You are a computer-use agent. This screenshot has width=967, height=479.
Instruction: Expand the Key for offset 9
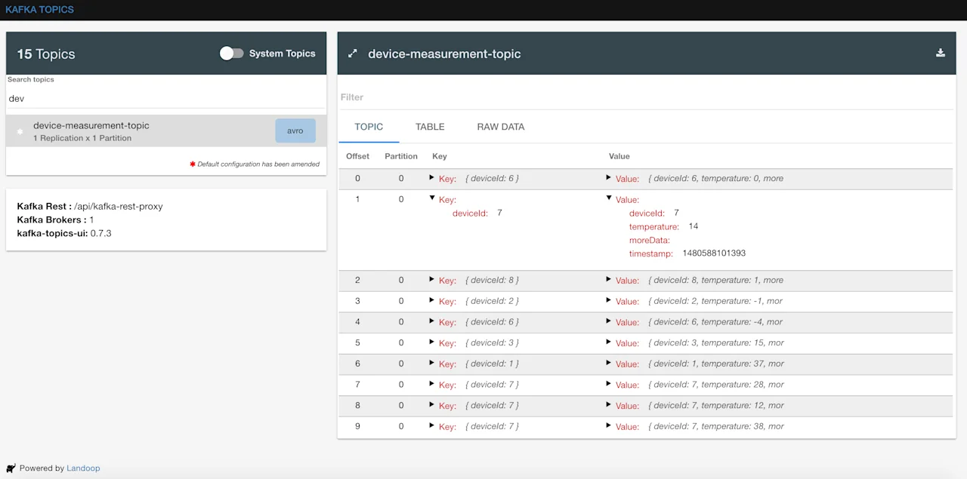(x=431, y=425)
